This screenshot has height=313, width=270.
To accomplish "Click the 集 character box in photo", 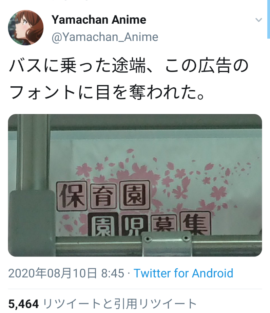I will 195,224.
